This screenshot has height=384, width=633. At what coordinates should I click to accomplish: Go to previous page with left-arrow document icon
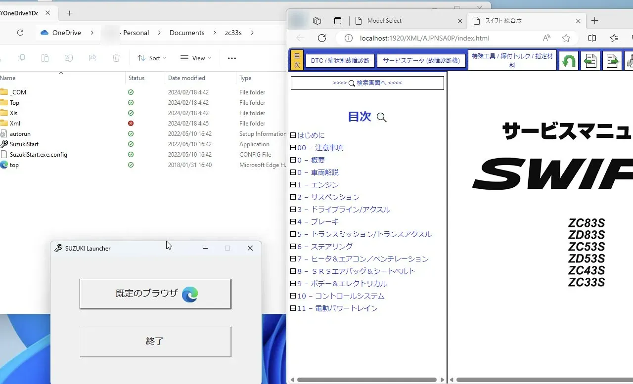[590, 61]
